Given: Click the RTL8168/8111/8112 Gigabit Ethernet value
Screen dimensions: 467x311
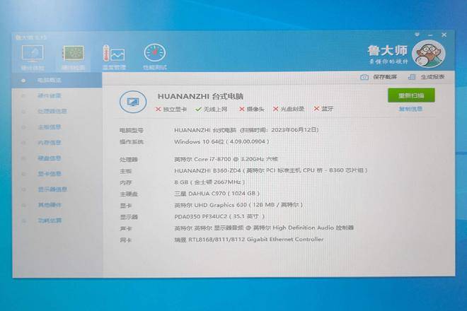Looking at the screenshot, I should pos(248,240).
